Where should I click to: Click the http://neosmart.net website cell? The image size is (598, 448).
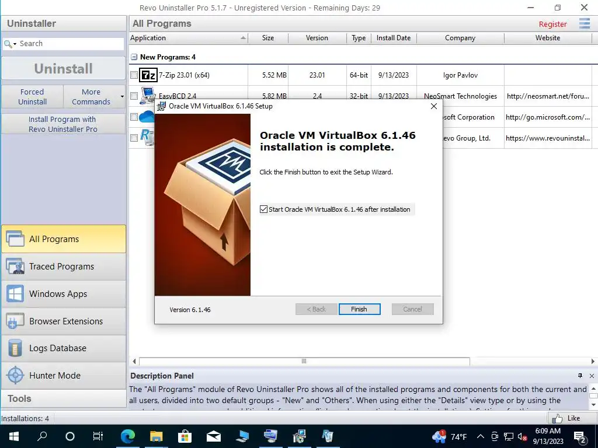pos(548,96)
